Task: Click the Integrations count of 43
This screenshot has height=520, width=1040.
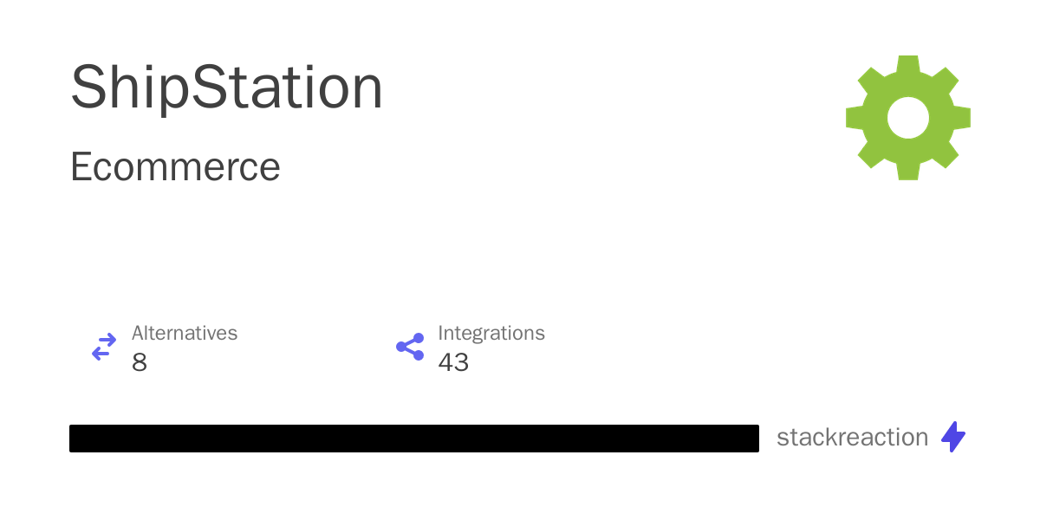Action: 453,362
